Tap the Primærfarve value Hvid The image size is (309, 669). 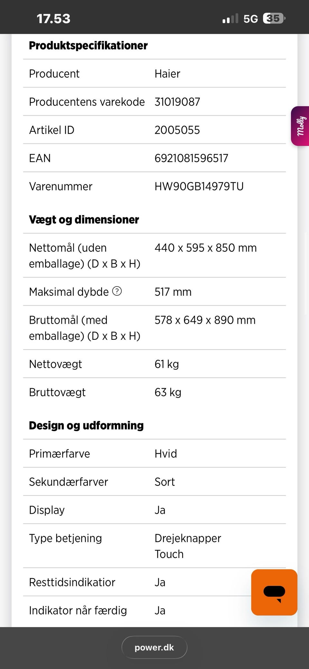pyautogui.click(x=166, y=454)
